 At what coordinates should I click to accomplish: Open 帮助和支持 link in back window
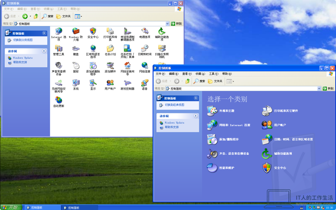point(20,62)
